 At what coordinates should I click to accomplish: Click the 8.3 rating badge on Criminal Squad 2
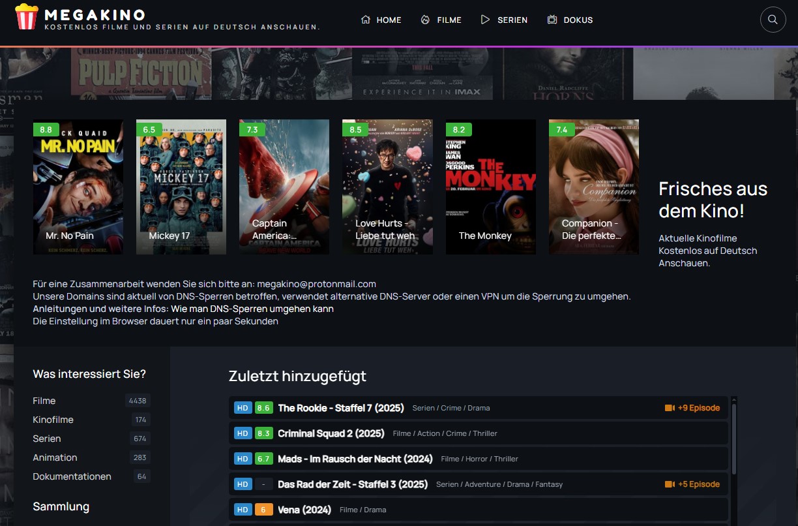coord(263,433)
